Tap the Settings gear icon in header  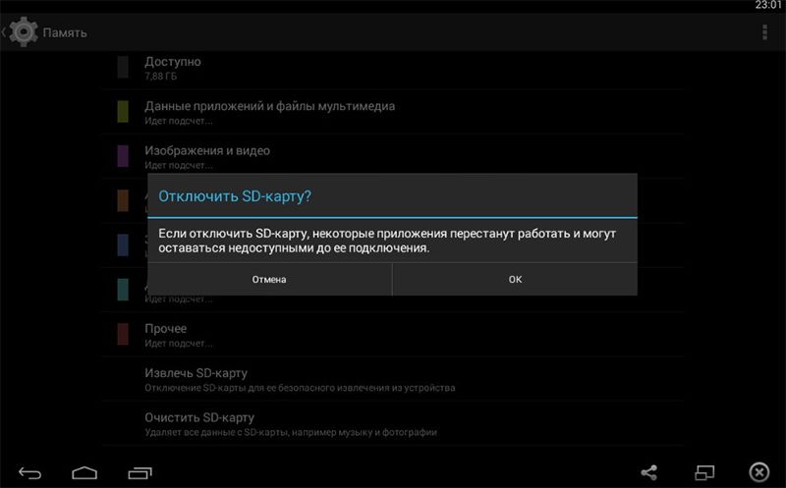coord(24,32)
